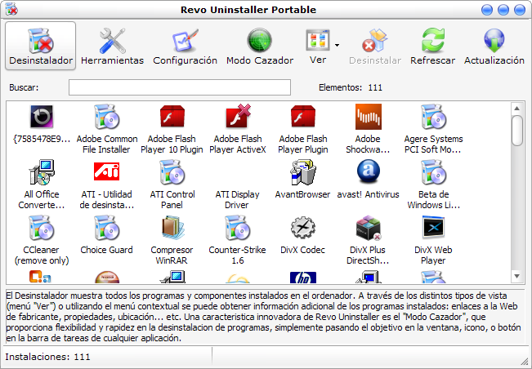Select Adobe Shockwave player icon
This screenshot has height=369, width=532.
(368, 119)
